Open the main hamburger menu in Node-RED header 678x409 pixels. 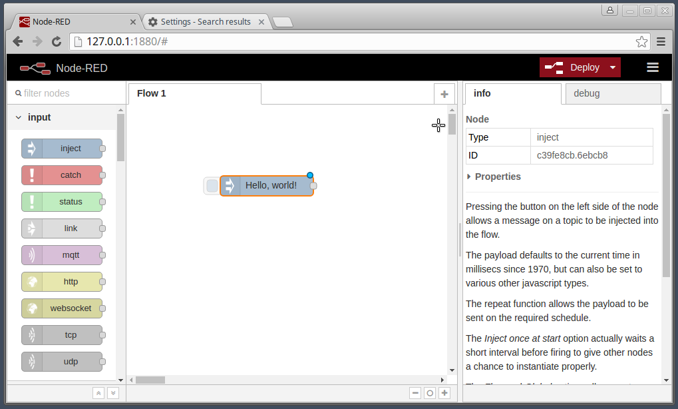pyautogui.click(x=653, y=67)
